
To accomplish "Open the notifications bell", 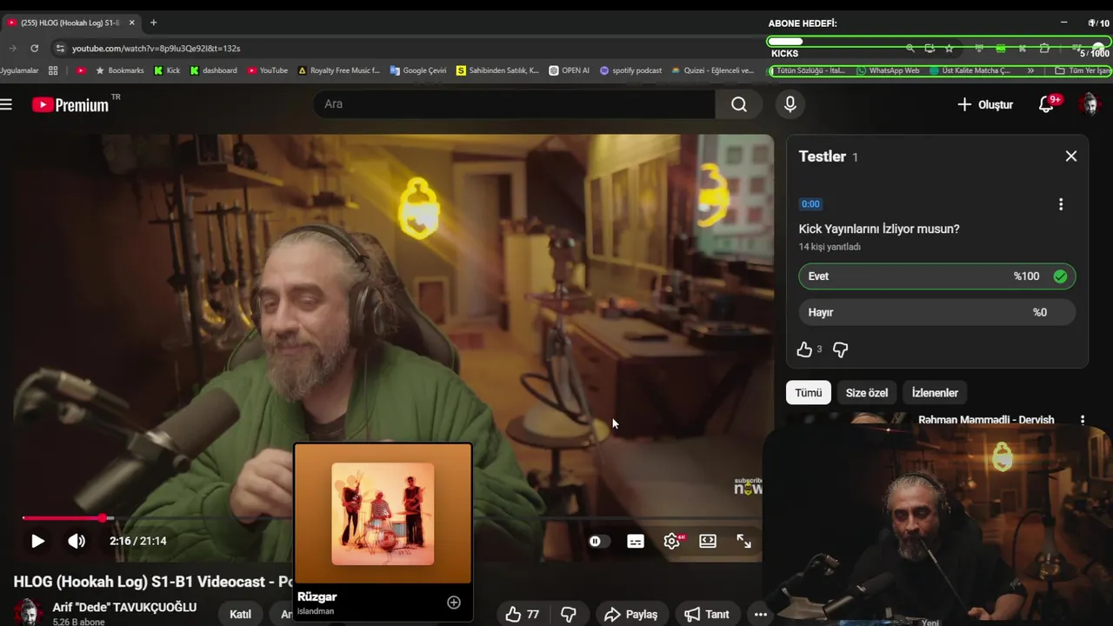I will pos(1047,104).
